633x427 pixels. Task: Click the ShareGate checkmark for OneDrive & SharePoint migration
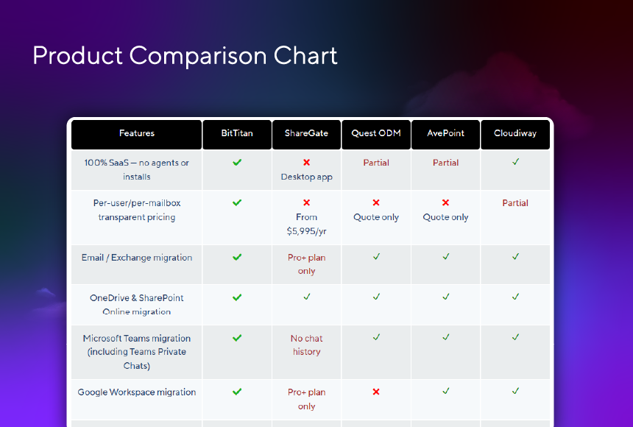[x=306, y=297]
